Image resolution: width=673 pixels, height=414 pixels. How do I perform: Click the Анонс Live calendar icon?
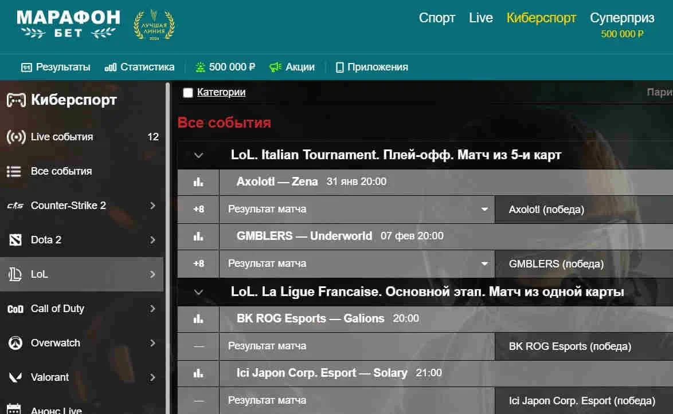[14, 409]
